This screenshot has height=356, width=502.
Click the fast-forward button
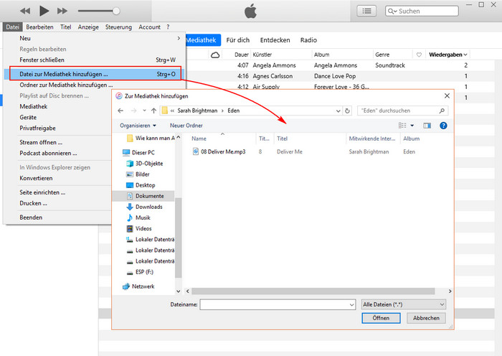point(62,11)
